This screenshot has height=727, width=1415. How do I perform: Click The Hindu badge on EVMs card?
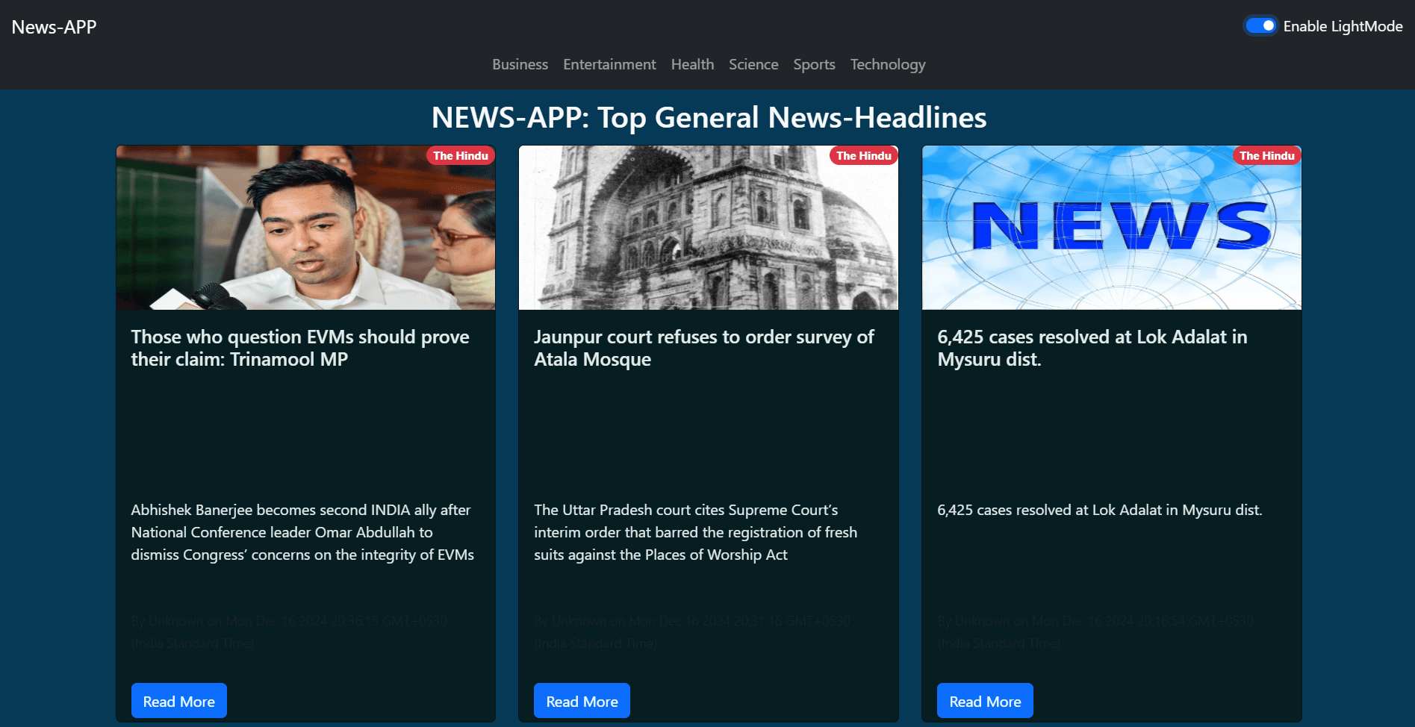460,156
